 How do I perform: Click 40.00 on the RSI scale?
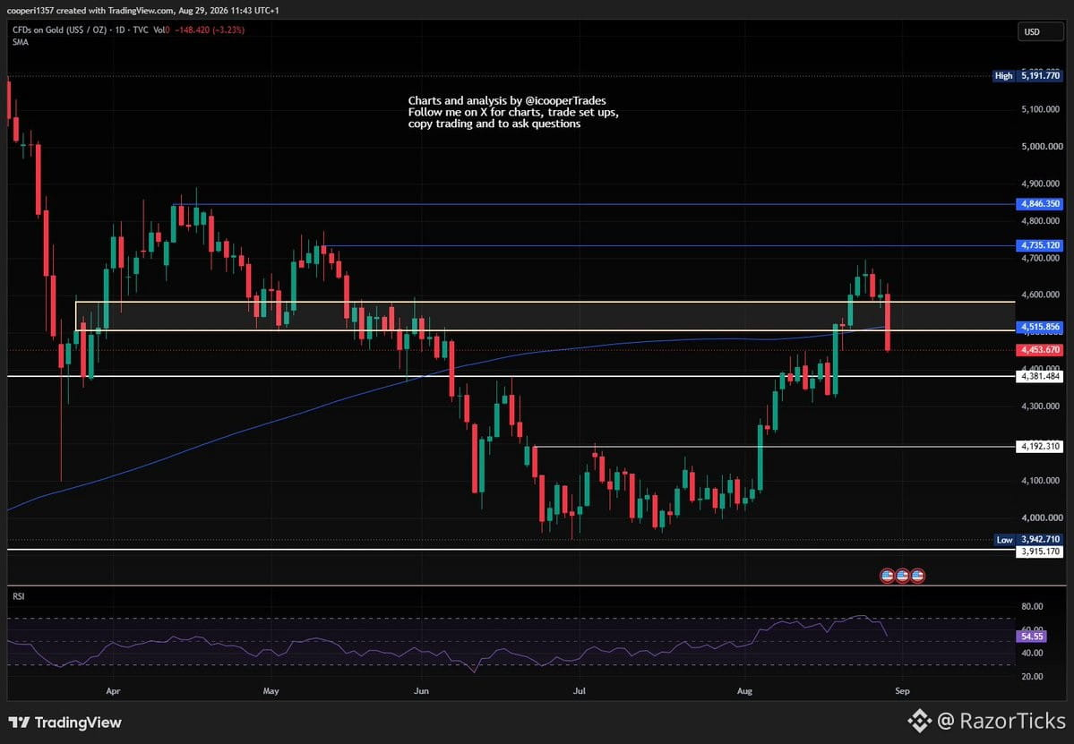1032,653
